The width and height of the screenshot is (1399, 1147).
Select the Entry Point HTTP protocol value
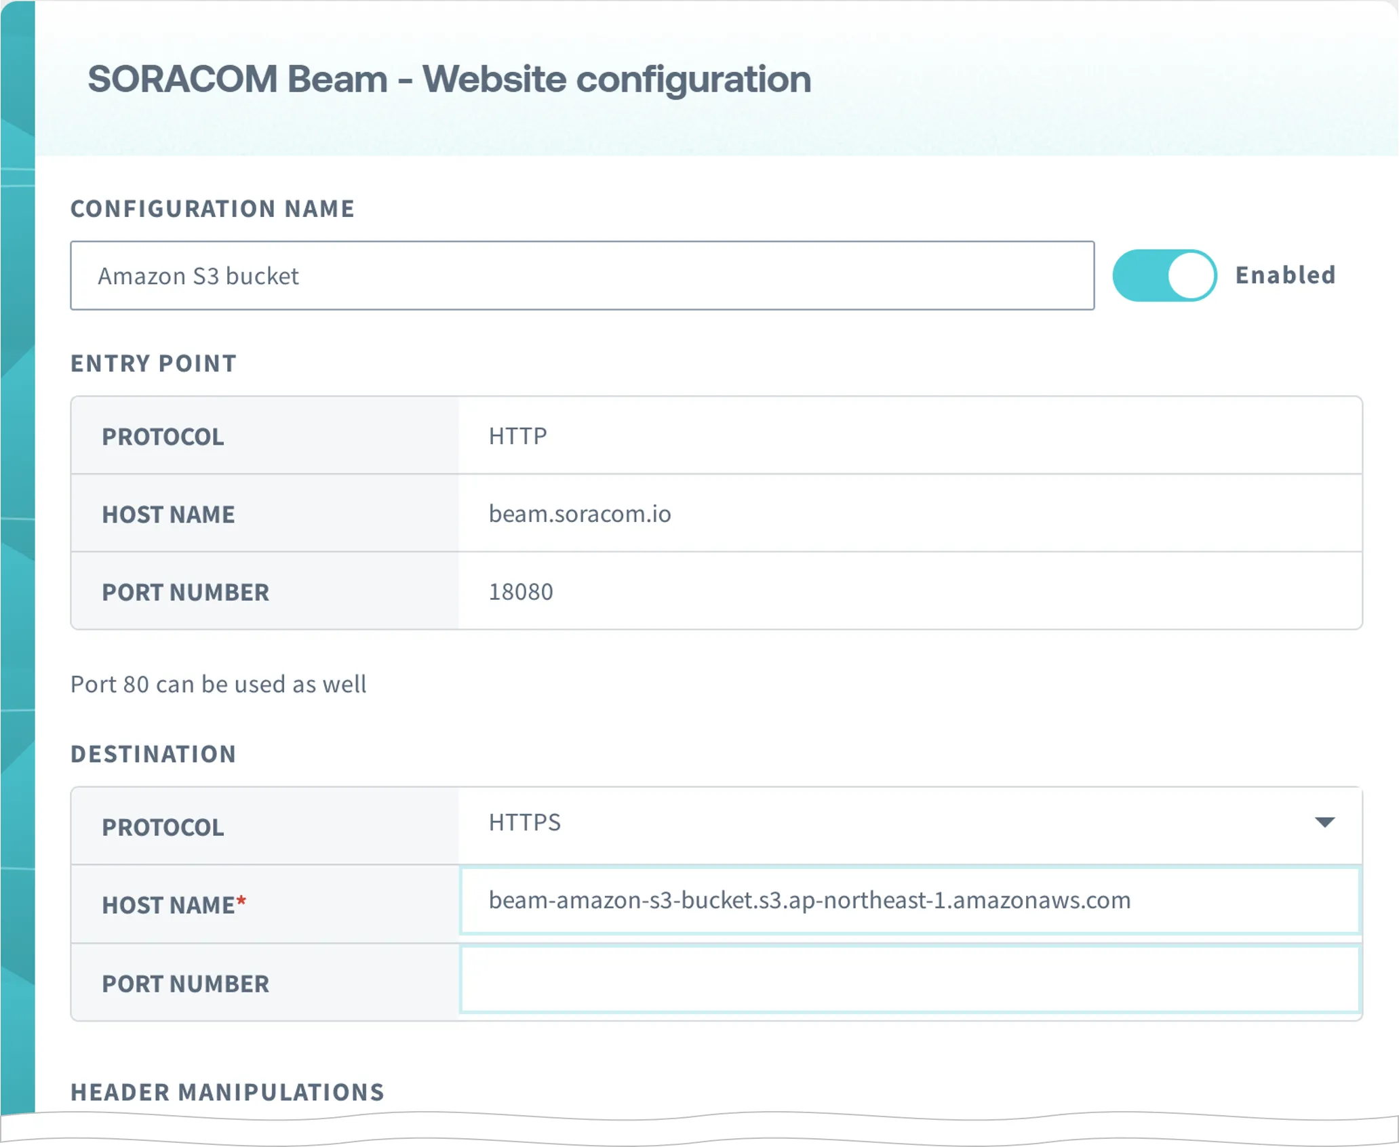(x=517, y=436)
